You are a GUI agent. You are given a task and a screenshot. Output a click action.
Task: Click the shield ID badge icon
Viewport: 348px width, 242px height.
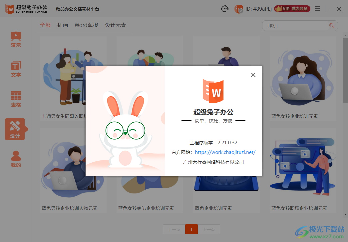coord(239,9)
